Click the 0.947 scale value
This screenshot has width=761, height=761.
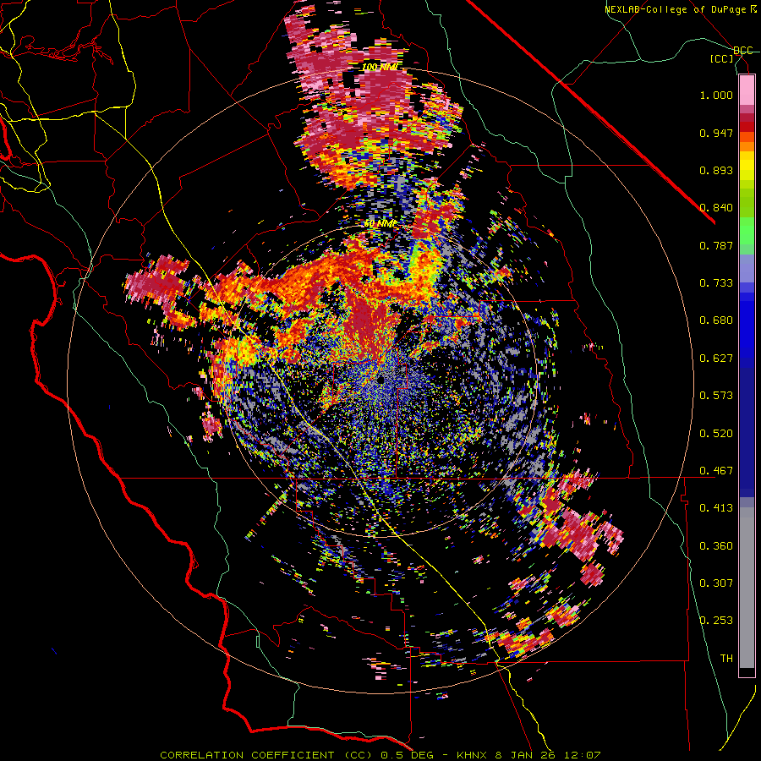click(716, 133)
